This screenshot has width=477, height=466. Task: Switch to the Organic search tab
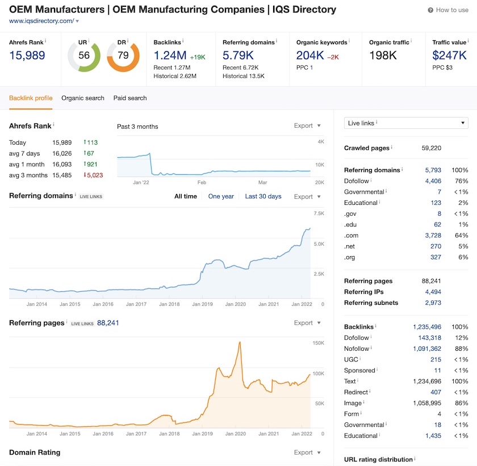83,98
